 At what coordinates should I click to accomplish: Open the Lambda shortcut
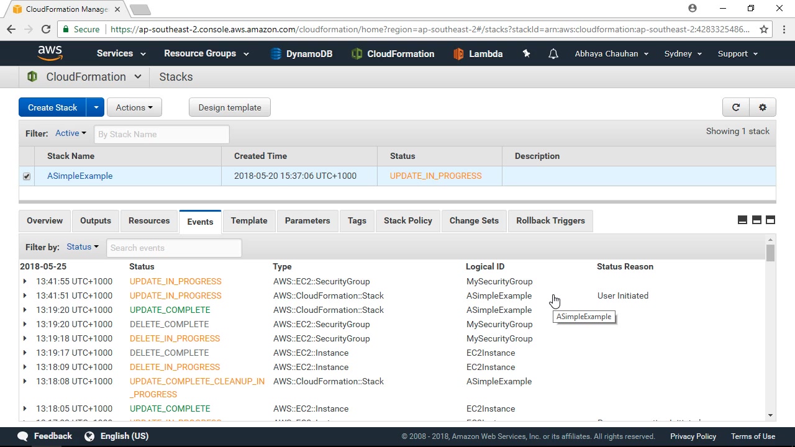pyautogui.click(x=478, y=54)
